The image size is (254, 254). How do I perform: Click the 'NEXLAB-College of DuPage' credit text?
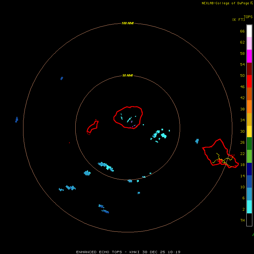coord(225,3)
